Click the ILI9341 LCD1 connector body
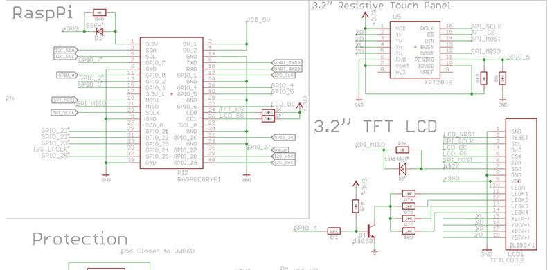The width and height of the screenshot is (554, 270). pos(521,184)
